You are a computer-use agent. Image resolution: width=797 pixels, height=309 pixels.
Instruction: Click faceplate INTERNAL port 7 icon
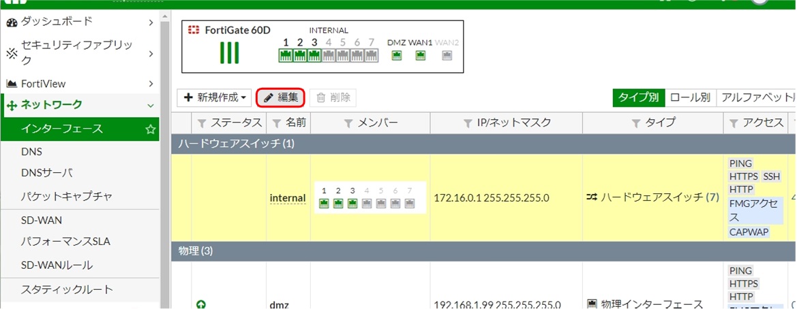(372, 55)
